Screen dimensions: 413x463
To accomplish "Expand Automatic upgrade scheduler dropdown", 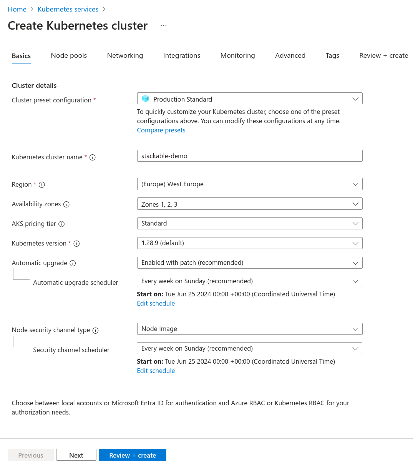I will point(249,281).
